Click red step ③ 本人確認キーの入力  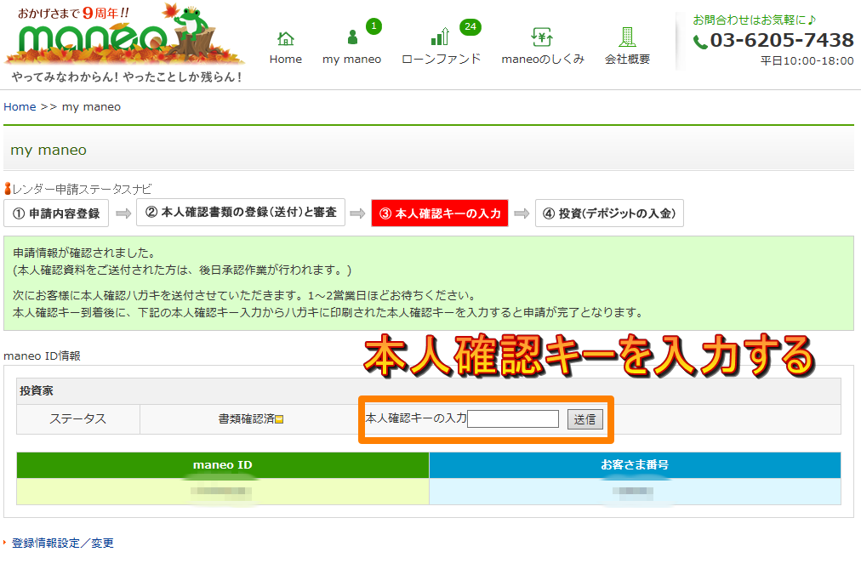(440, 213)
